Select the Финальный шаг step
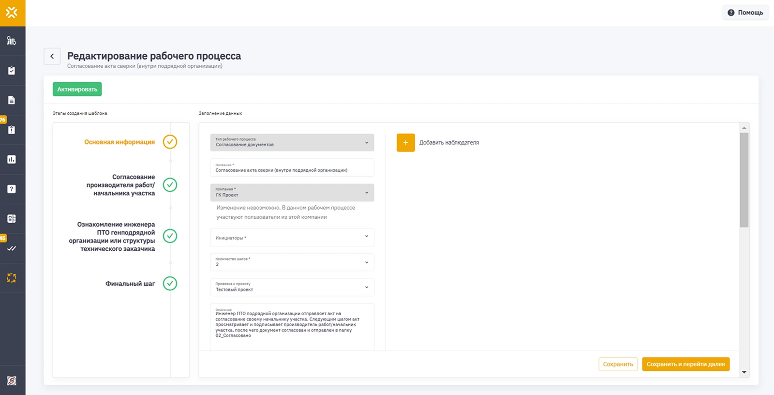The width and height of the screenshot is (774, 395). tap(130, 284)
